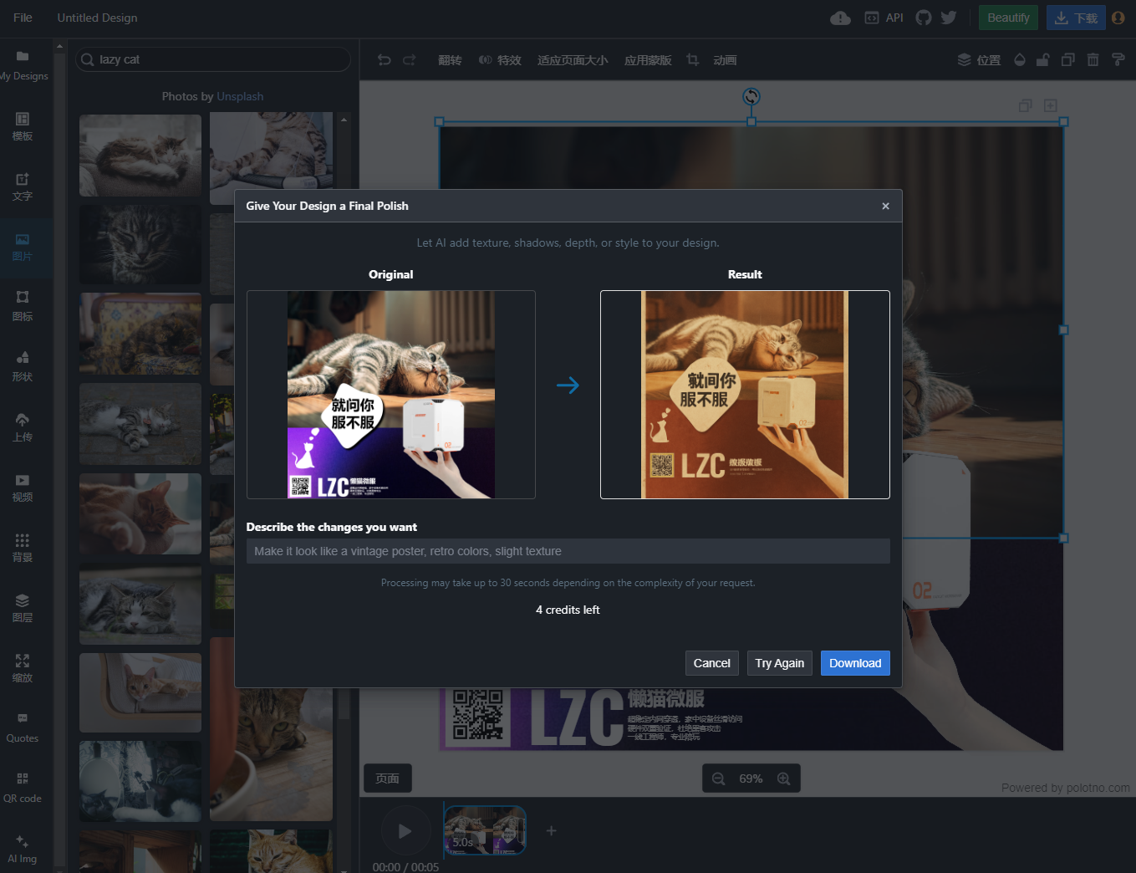1136x873 pixels.
Task: Switch to the Quotes side tab
Action: coord(23,727)
